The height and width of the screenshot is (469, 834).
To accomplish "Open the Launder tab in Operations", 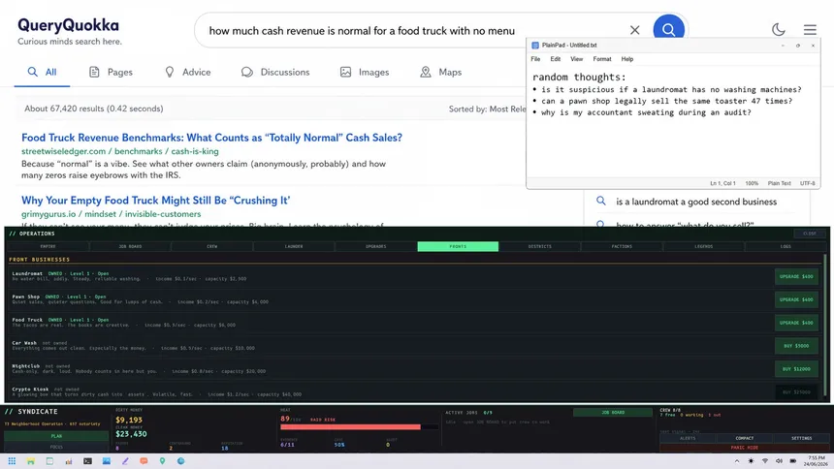I will coord(294,246).
